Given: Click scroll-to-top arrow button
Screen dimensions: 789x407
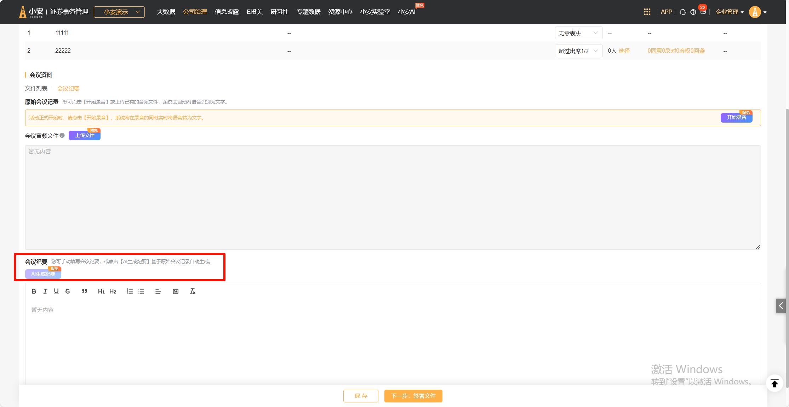Looking at the screenshot, I should (x=774, y=383).
